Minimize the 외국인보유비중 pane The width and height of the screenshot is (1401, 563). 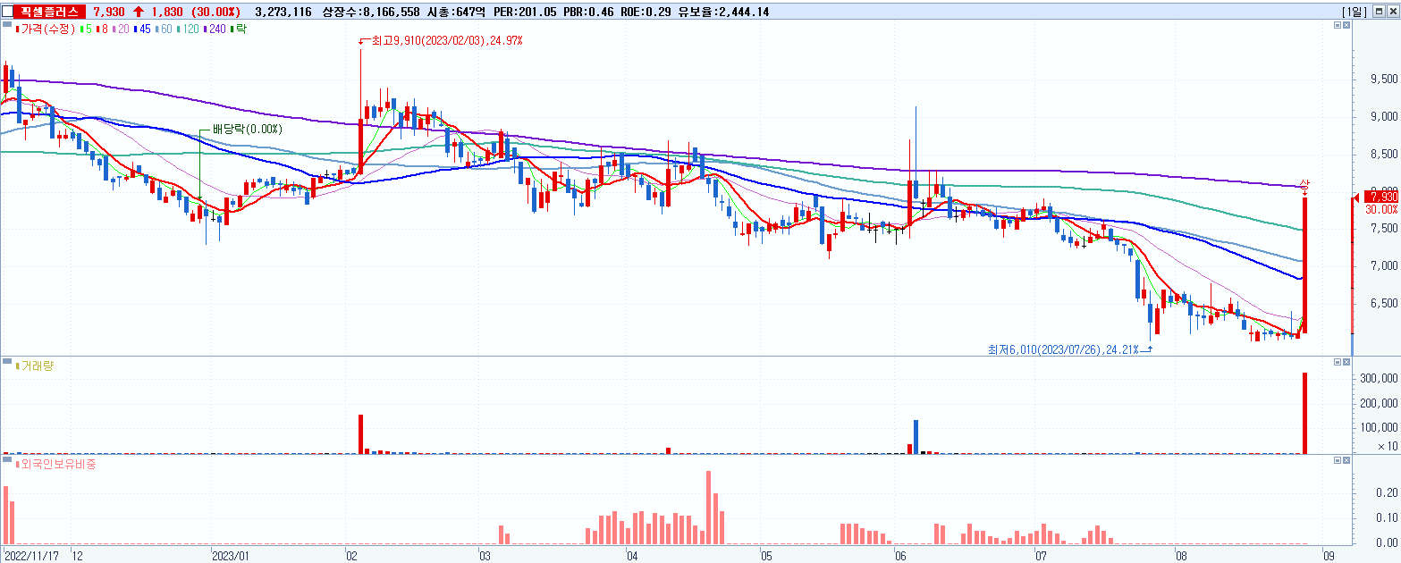click(1337, 460)
